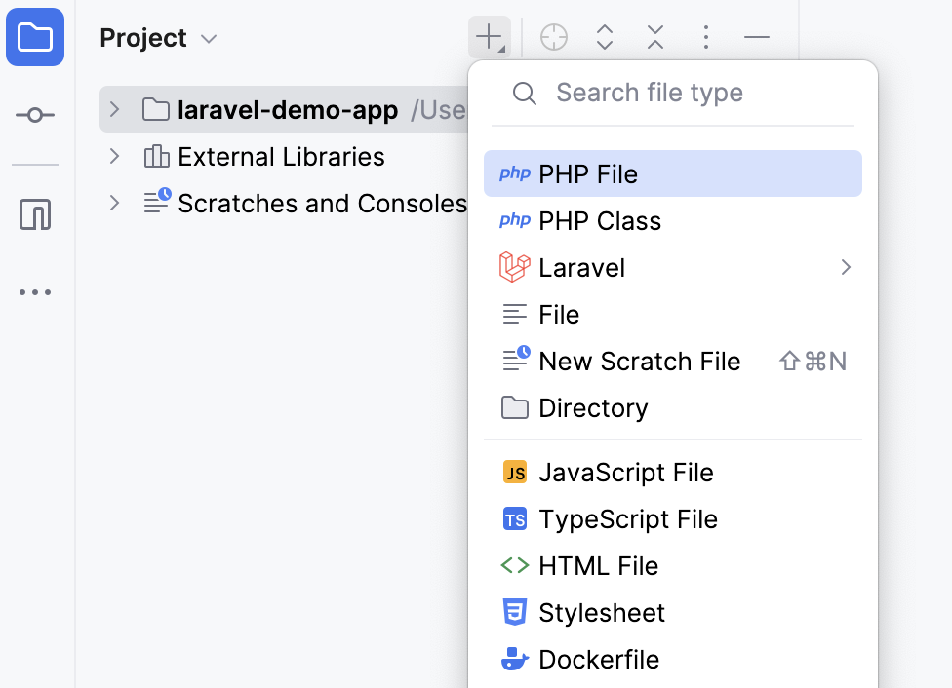Open the Commit tool window icon
Screen dimensions: 952x688
coord(35,115)
